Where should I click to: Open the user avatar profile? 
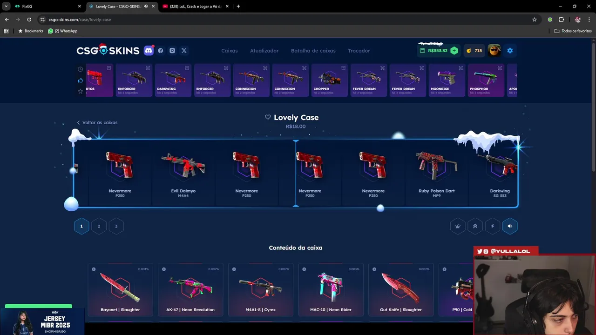pos(494,50)
